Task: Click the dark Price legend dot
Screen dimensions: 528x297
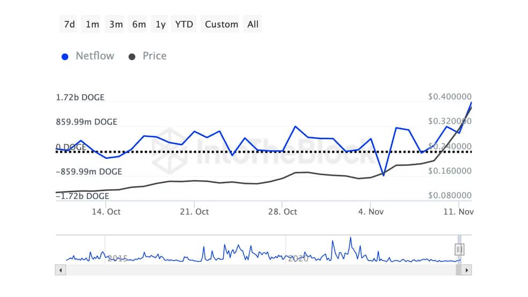Action: point(132,57)
